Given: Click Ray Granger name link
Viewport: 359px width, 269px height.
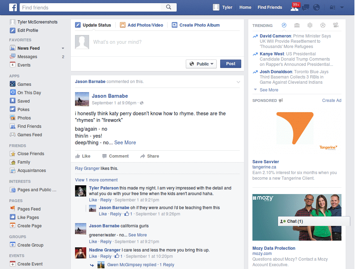Looking at the screenshot, I should tap(87, 168).
